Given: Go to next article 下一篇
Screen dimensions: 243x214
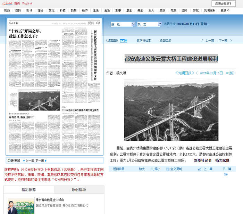Looking at the screenshot, I should (x=227, y=169).
